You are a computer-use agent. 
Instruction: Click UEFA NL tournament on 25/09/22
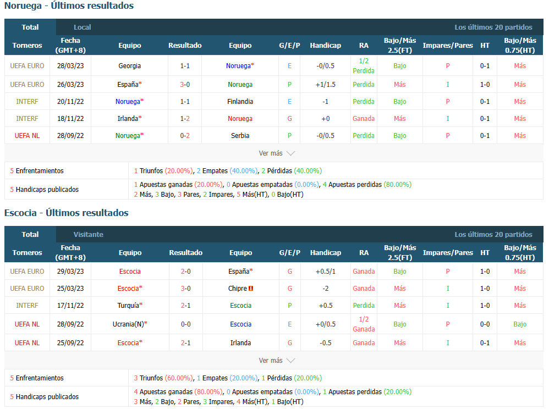tap(27, 343)
